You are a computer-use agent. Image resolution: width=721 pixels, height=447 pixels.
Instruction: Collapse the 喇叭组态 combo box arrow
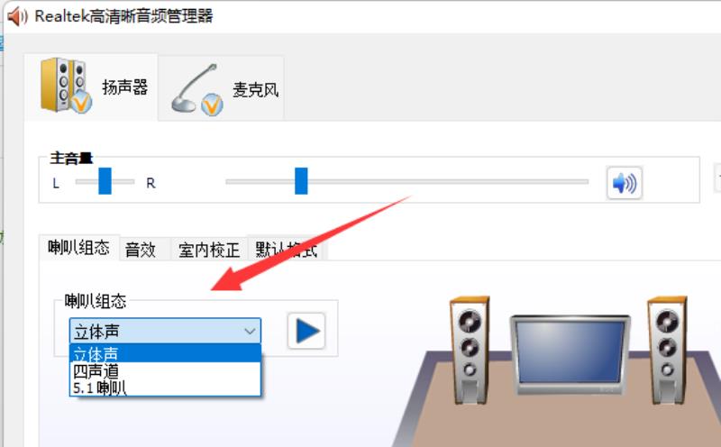(x=250, y=331)
